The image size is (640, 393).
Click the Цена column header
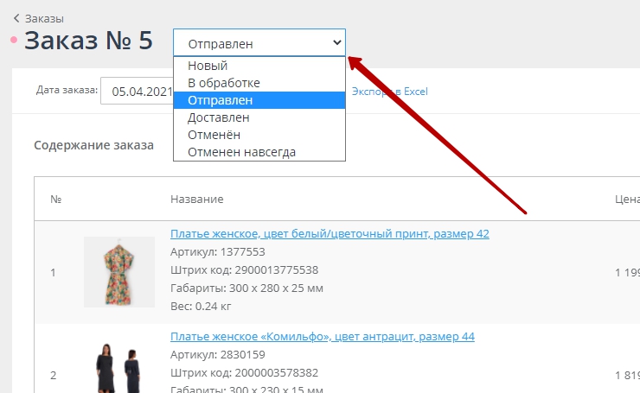click(x=626, y=200)
